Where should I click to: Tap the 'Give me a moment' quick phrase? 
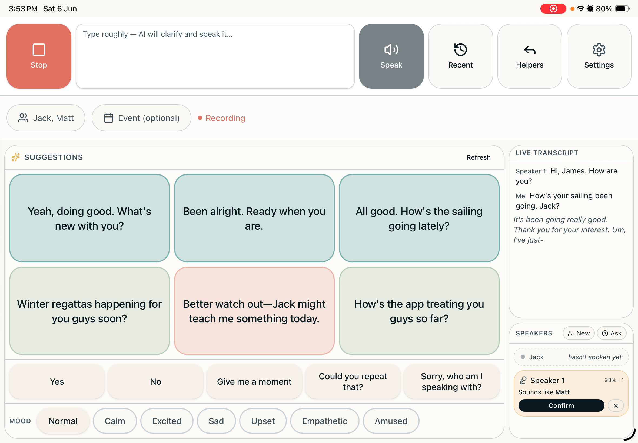[254, 382]
